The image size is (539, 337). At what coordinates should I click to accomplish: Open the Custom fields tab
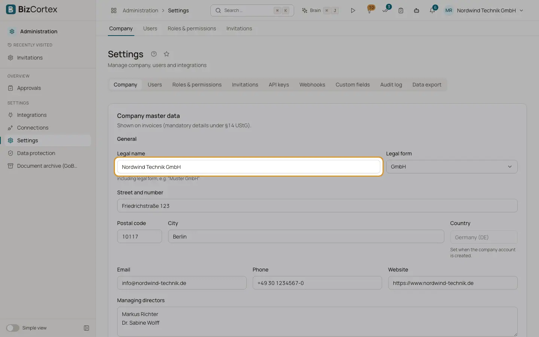(x=353, y=85)
